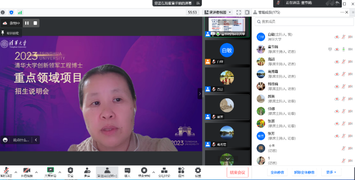Image resolution: width=355 pixels, height=180 pixels.
Task: Click the 说点什么 comment input
Action: tap(21, 140)
